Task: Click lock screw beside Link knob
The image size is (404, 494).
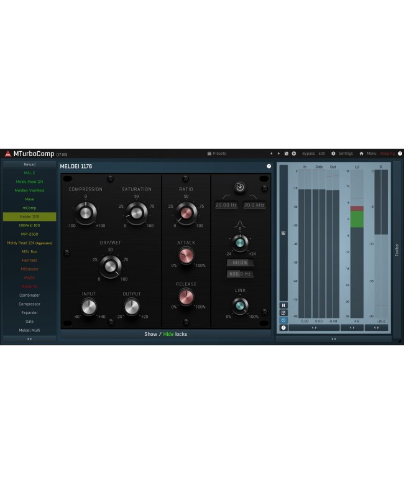Action: click(265, 312)
